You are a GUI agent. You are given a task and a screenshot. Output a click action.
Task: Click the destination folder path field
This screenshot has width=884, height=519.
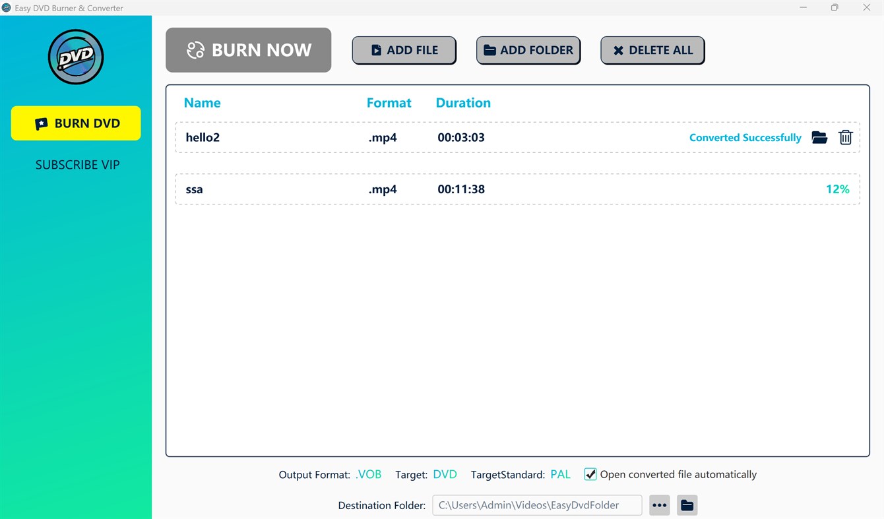point(536,505)
